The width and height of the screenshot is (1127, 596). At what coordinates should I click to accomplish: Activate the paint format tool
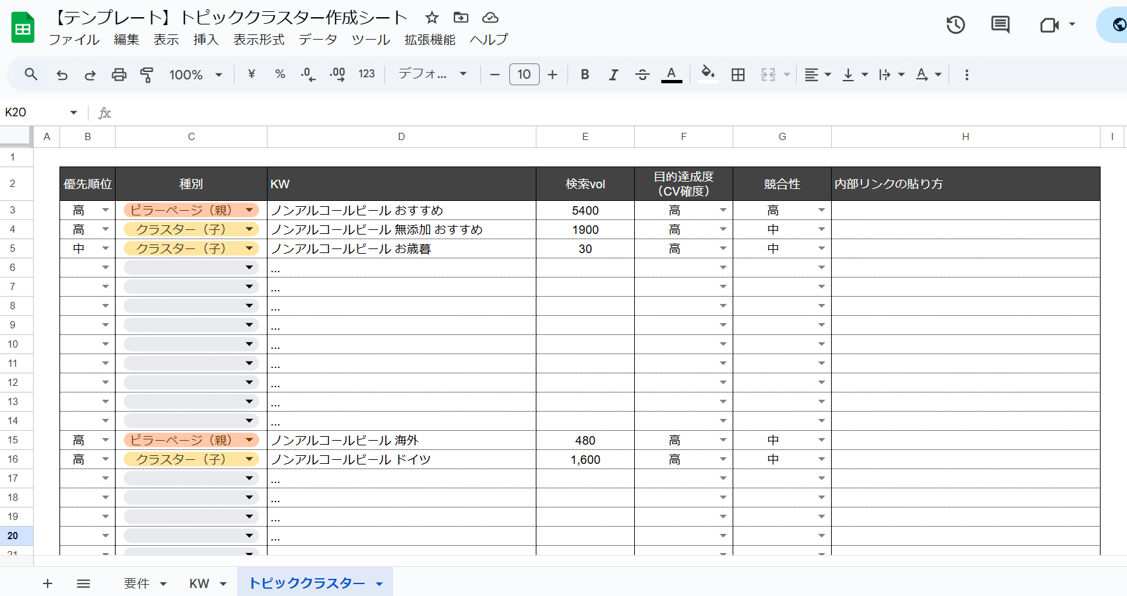pyautogui.click(x=147, y=75)
